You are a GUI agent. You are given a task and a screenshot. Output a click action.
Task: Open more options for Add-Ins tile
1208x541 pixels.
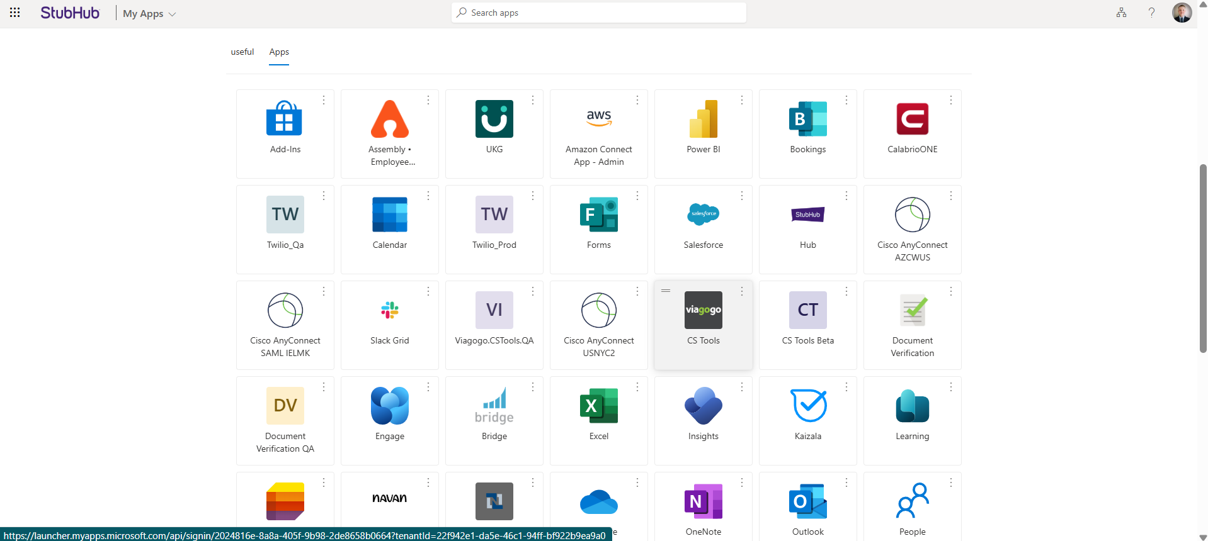click(324, 100)
